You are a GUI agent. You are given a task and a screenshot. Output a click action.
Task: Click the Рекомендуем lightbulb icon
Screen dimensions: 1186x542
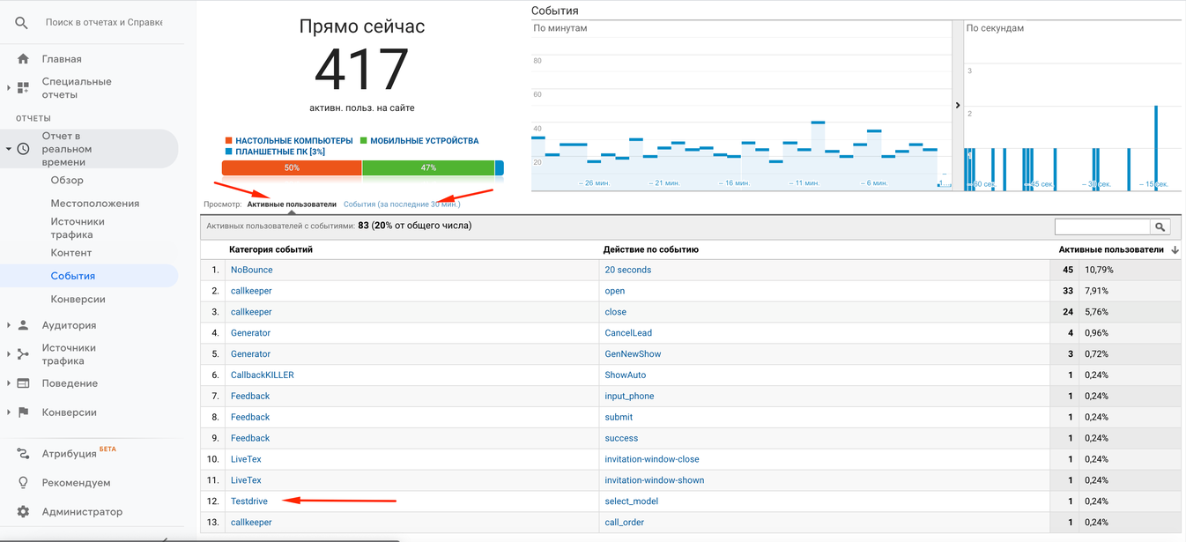pos(23,483)
